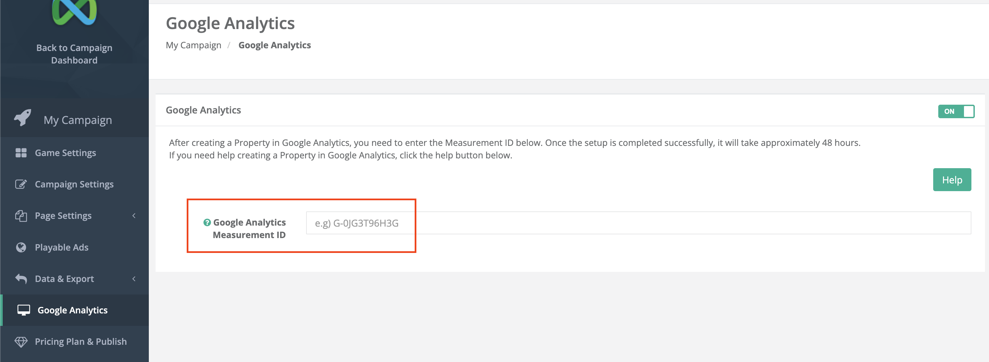Open Pricing Plan & Publish menu item
The width and height of the screenshot is (989, 362).
tap(80, 342)
